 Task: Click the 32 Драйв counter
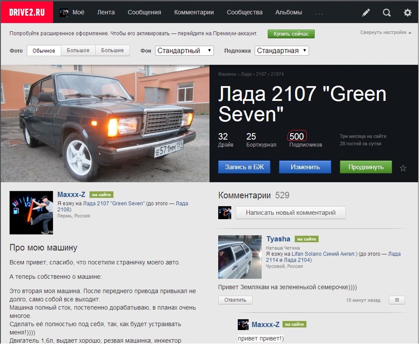click(x=226, y=140)
